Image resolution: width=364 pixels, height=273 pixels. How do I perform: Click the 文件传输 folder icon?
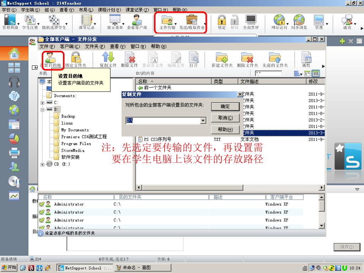(167, 22)
